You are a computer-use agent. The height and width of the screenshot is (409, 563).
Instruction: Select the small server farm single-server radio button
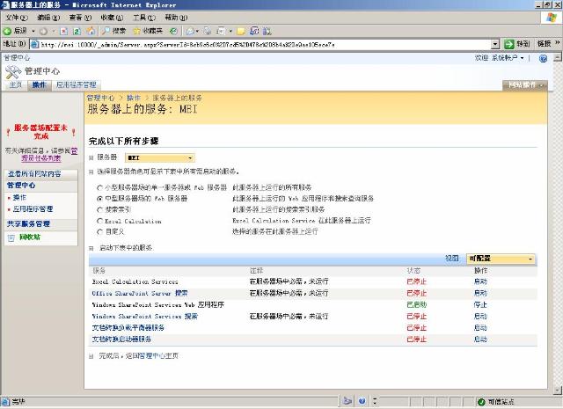pos(99,187)
